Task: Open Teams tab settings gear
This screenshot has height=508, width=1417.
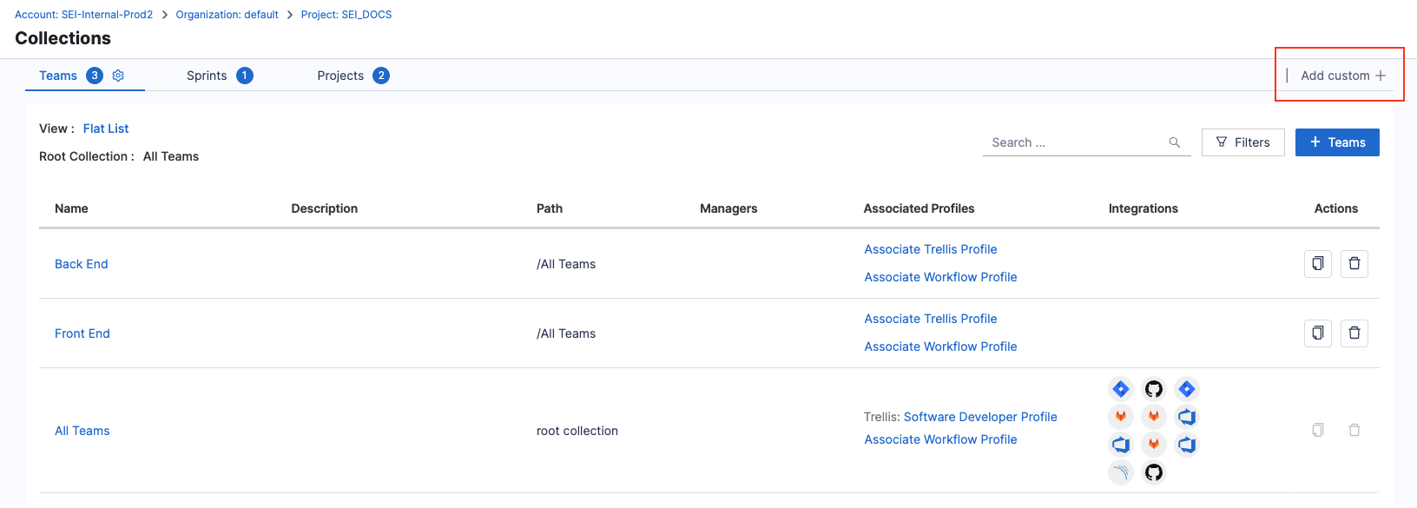Action: 118,76
